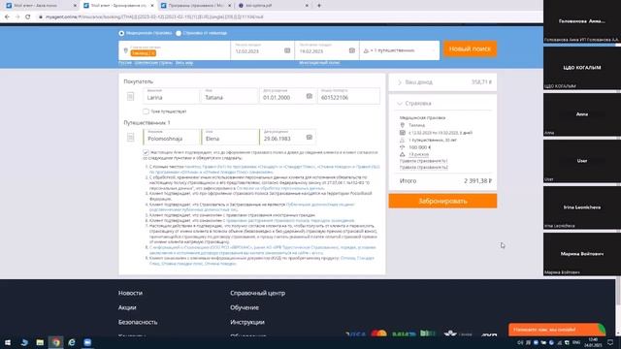Open the '13 рисков' link in summary
The height and width of the screenshot is (349, 621).
click(418, 154)
